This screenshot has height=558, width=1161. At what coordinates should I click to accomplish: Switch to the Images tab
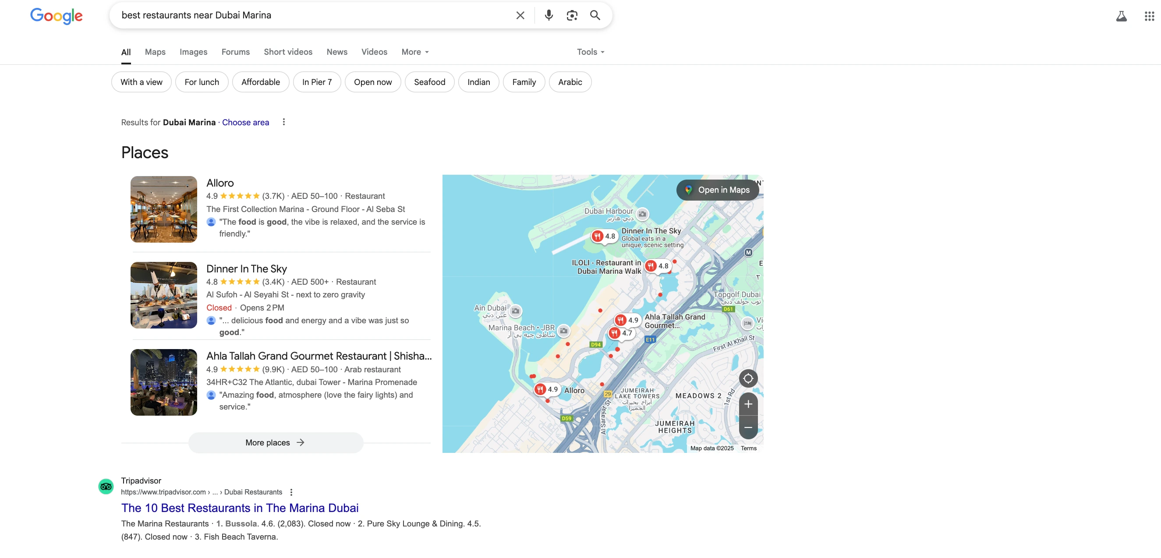click(x=193, y=52)
